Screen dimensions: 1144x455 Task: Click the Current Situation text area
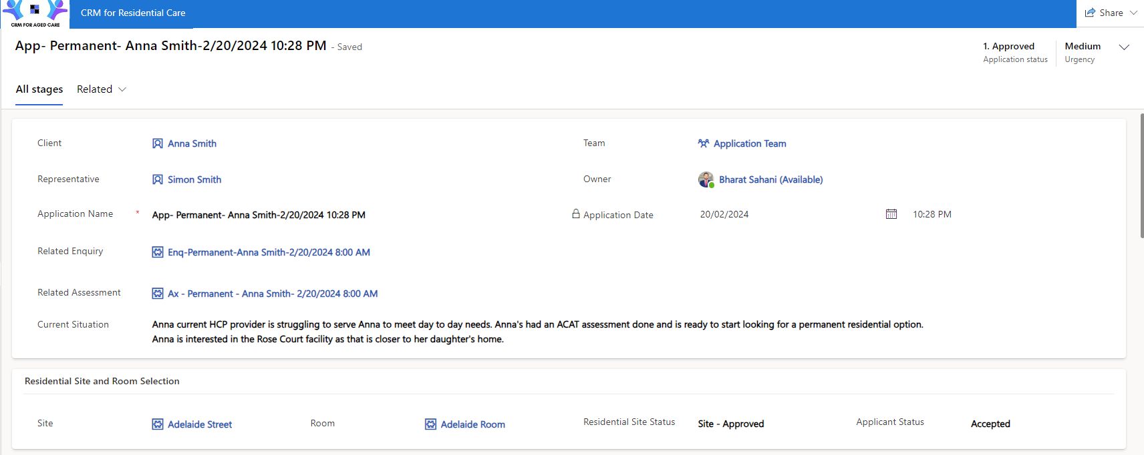(x=538, y=332)
